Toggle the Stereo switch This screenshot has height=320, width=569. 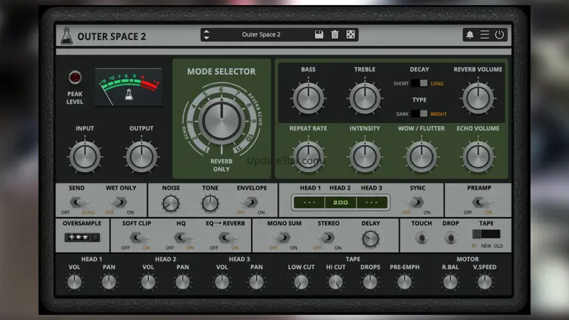(x=327, y=238)
